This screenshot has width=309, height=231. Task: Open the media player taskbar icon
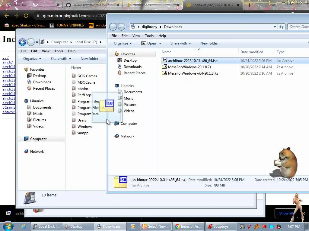coord(133,226)
